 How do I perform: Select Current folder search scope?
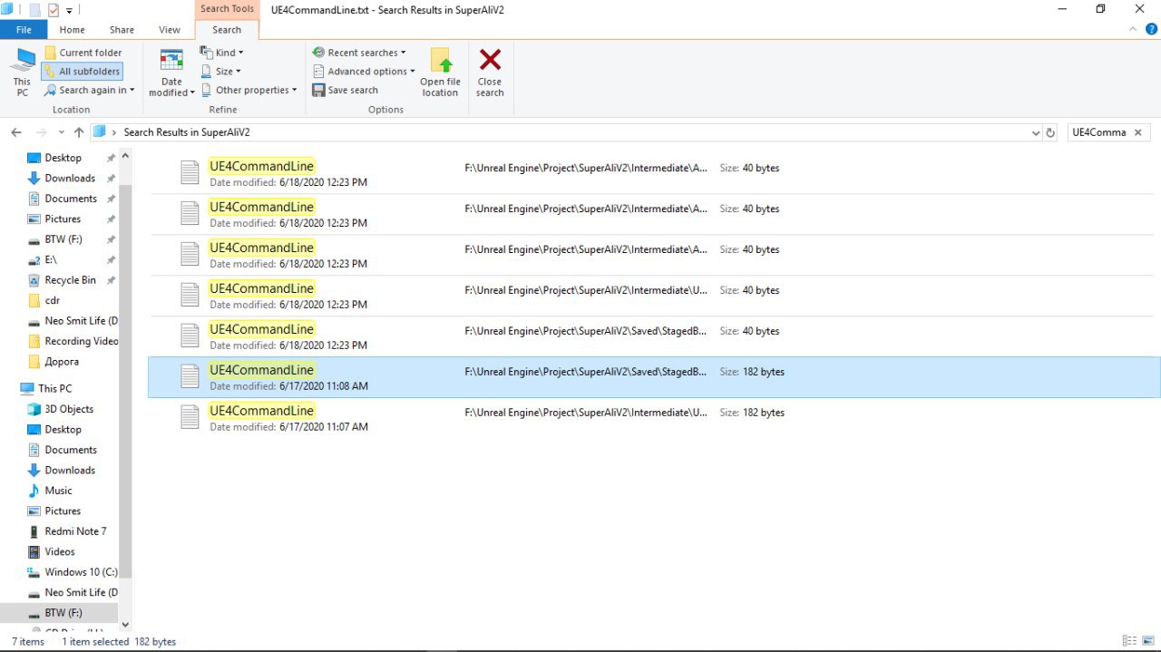(x=83, y=53)
